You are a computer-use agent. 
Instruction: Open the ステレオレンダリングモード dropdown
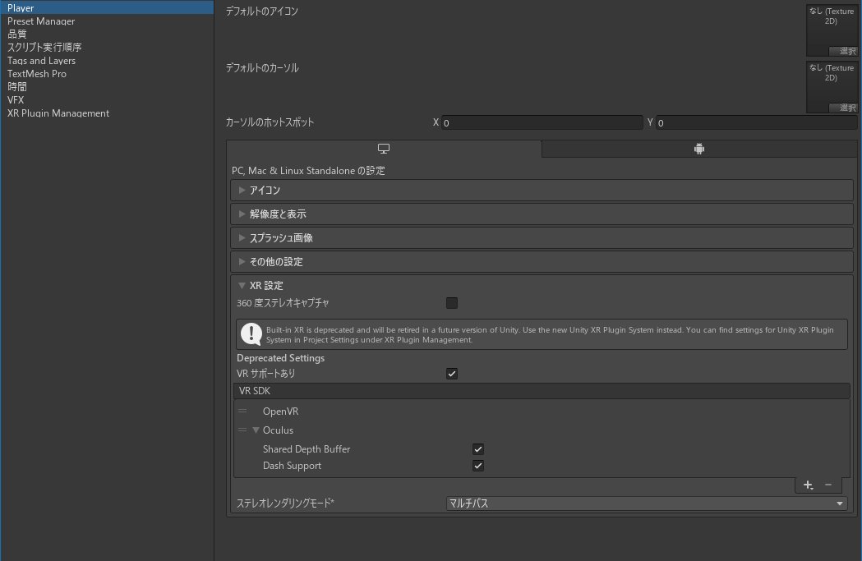coord(647,502)
